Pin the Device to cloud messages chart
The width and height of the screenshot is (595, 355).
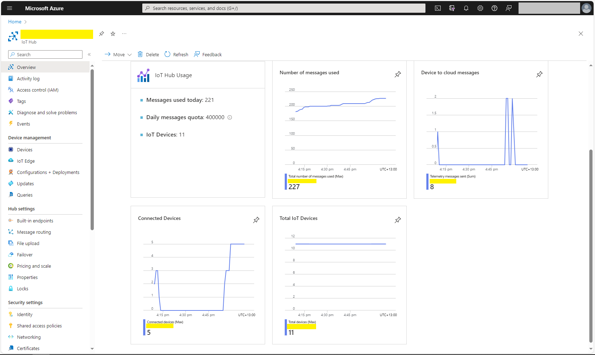pyautogui.click(x=539, y=74)
